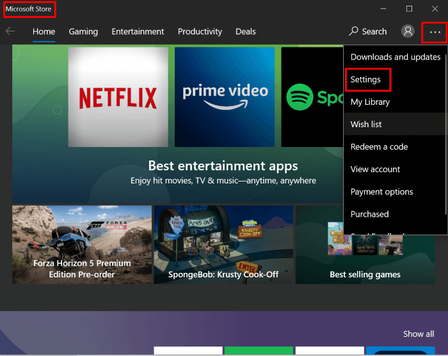The image size is (448, 356).
Task: Click the Best entertainment apps heading
Action: pyautogui.click(x=223, y=166)
